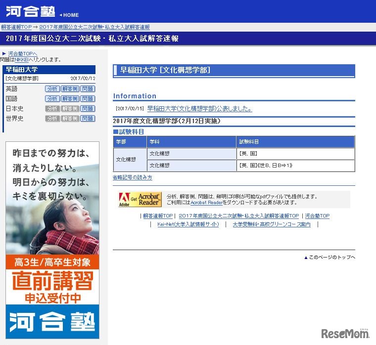Click the Get Acrobat Reader badge
376x345 pixels.
140,199
